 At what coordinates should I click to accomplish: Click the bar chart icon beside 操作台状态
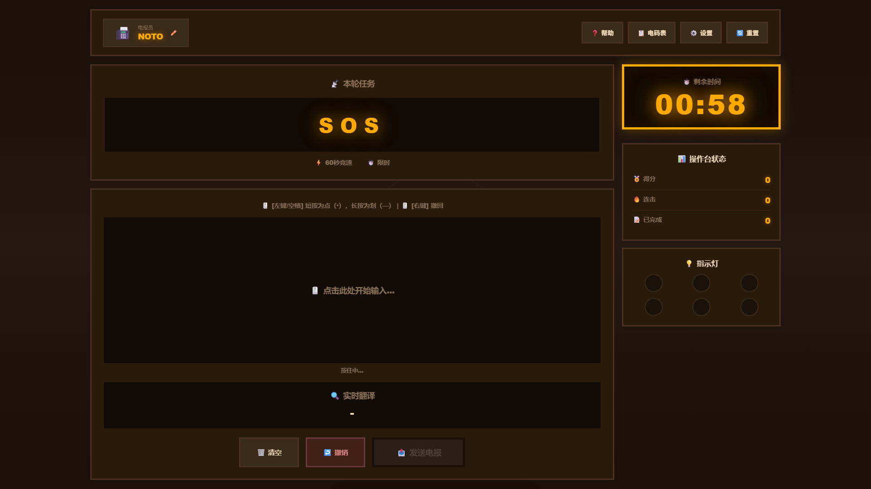[x=681, y=159]
